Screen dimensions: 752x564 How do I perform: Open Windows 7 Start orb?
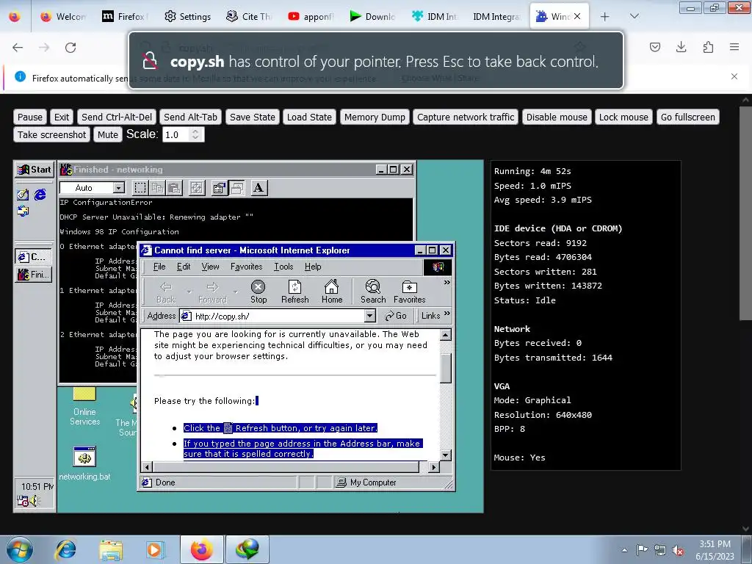(20, 549)
